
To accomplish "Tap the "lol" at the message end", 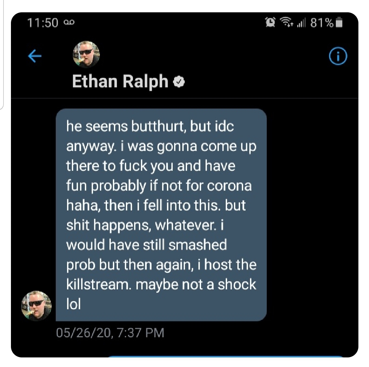I will [x=74, y=304].
